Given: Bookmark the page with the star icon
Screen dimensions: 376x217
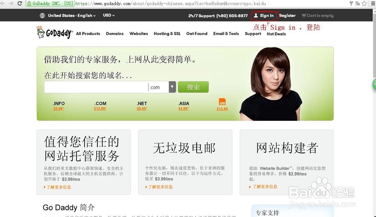Looking at the screenshot, I should point(363,3).
